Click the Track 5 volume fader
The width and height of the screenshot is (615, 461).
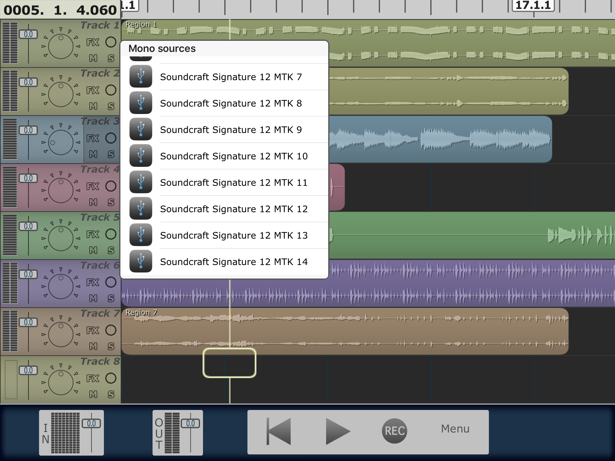pyautogui.click(x=28, y=226)
